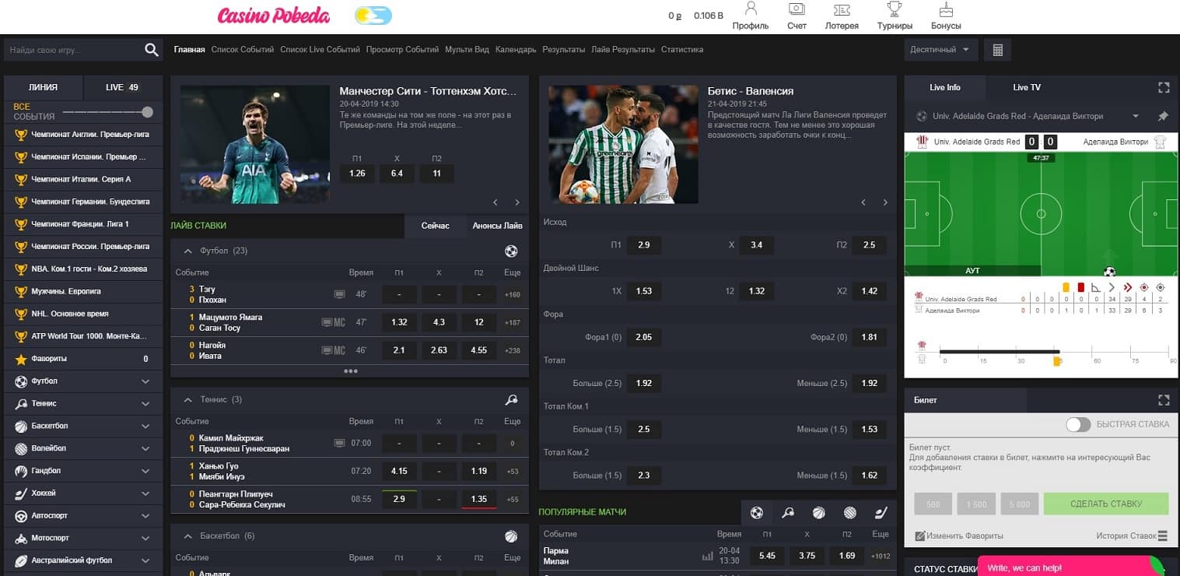Expand the Live Info panel to fullscreen
The width and height of the screenshot is (1180, 576).
[1164, 87]
